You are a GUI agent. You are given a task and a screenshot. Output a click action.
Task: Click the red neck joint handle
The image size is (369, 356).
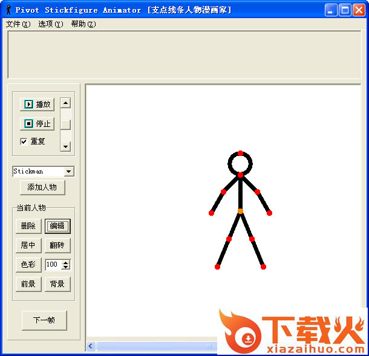click(240, 175)
